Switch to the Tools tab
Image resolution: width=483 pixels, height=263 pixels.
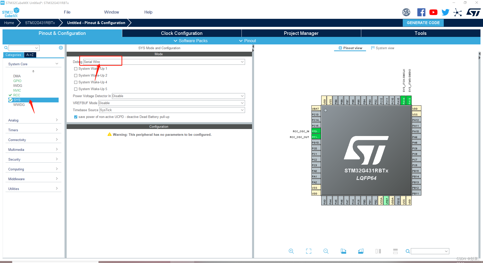[421, 33]
